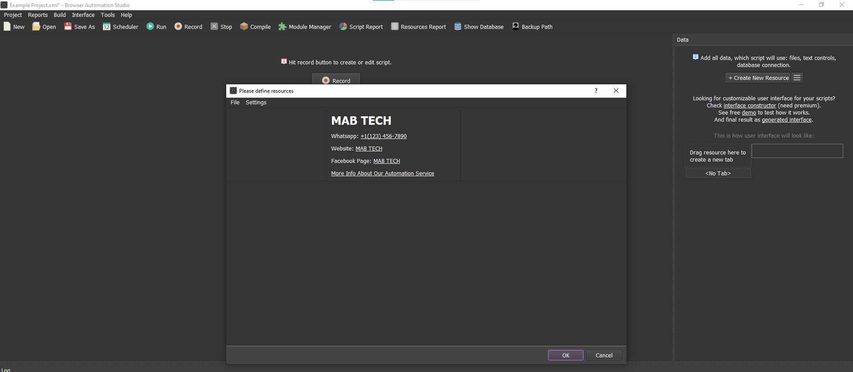This screenshot has width=853, height=372.
Task: Click the Drag resource here to create tab area
Action: point(718,156)
